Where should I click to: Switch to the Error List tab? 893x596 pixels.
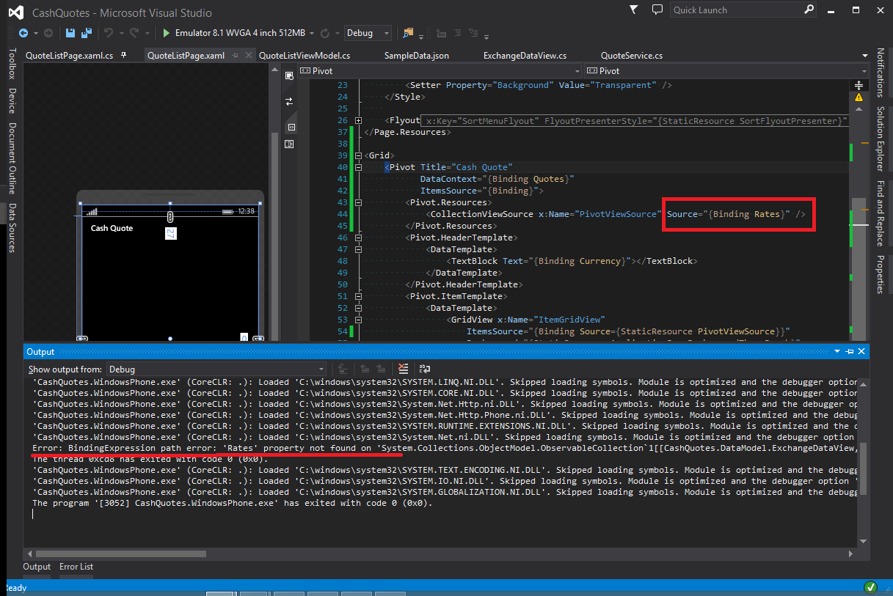click(76, 567)
